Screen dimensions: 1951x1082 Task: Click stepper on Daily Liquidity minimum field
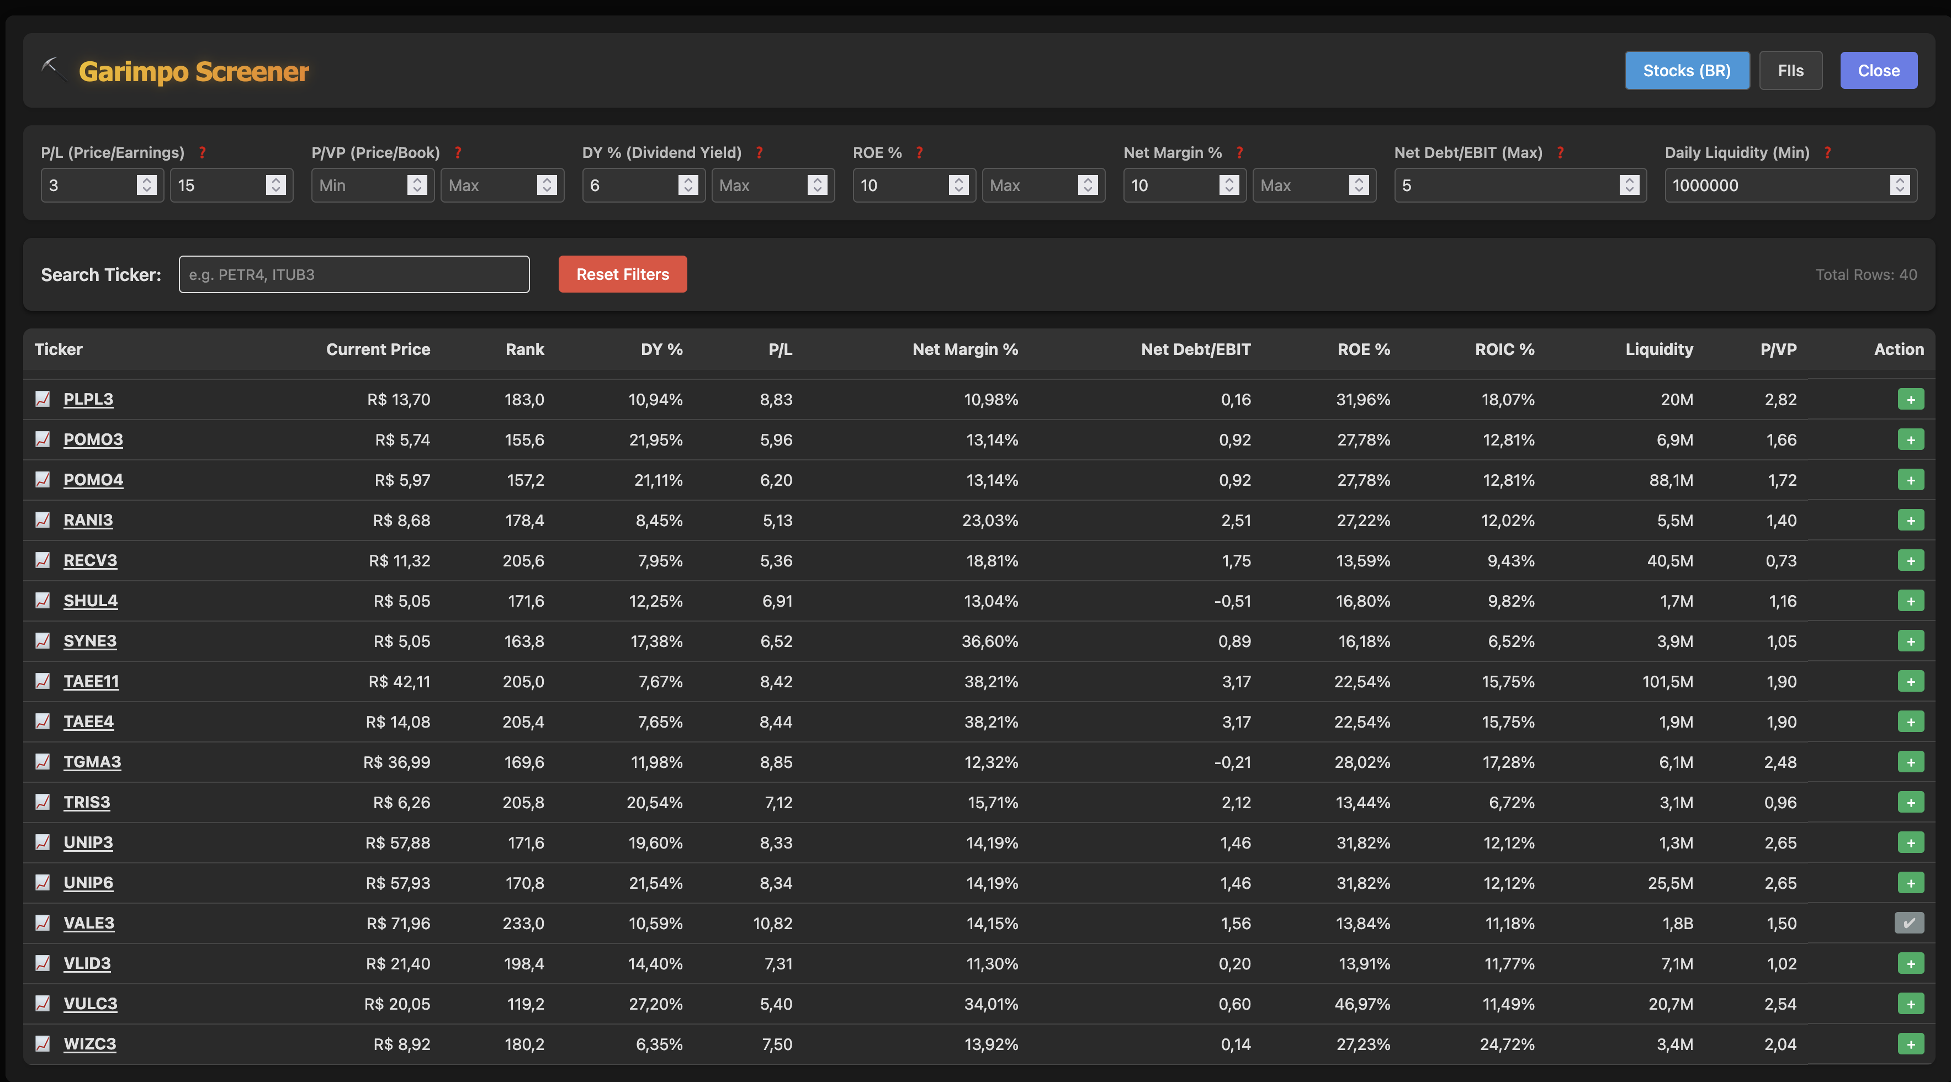click(x=1899, y=185)
